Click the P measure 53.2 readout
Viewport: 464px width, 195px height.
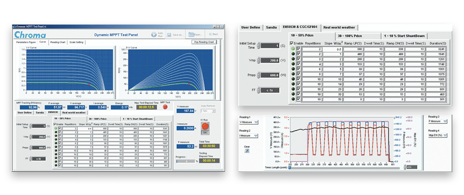pos(185,146)
